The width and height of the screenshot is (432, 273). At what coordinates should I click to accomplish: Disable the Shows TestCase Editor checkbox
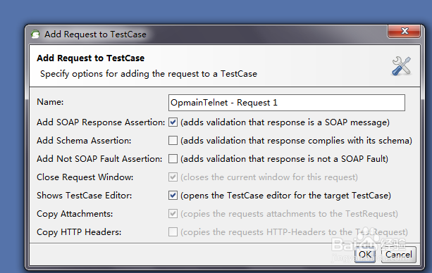pos(173,196)
